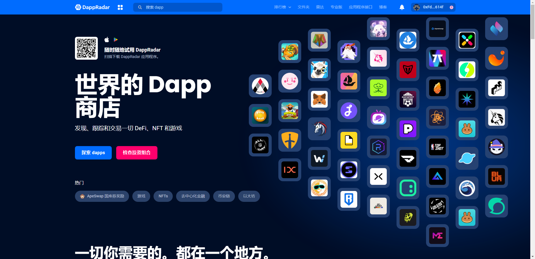Click the 1inch wizard dapp icon
The width and height of the screenshot is (535, 259).
pos(496,147)
